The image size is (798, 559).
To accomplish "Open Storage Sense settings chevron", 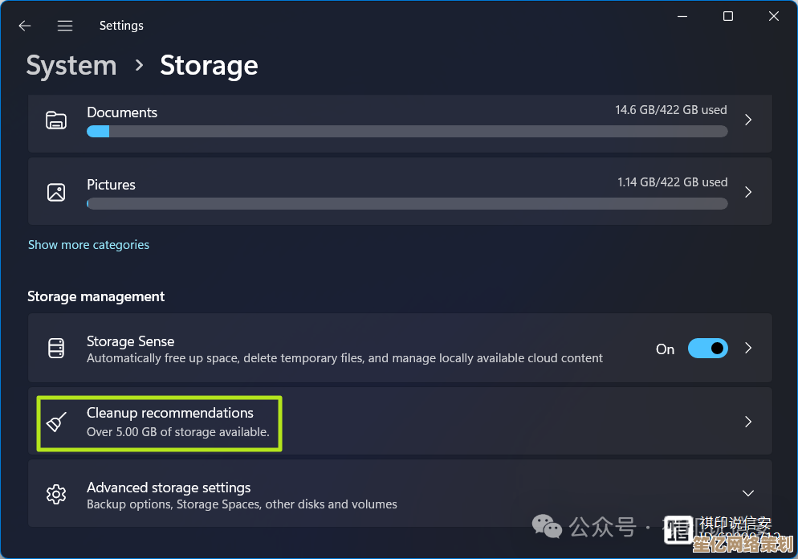I will (x=747, y=349).
